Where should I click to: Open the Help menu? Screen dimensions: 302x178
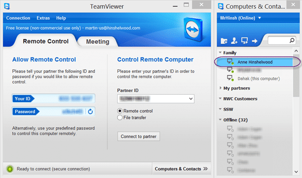(61, 18)
